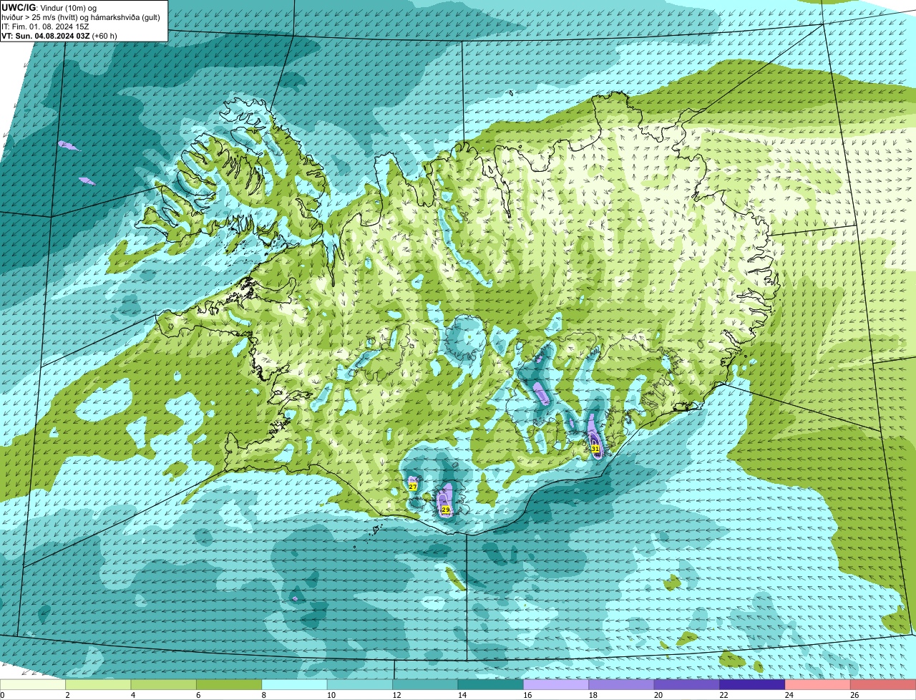Pick the olive green 6–8 scale segment
The width and height of the screenshot is (916, 700).
coord(229,684)
